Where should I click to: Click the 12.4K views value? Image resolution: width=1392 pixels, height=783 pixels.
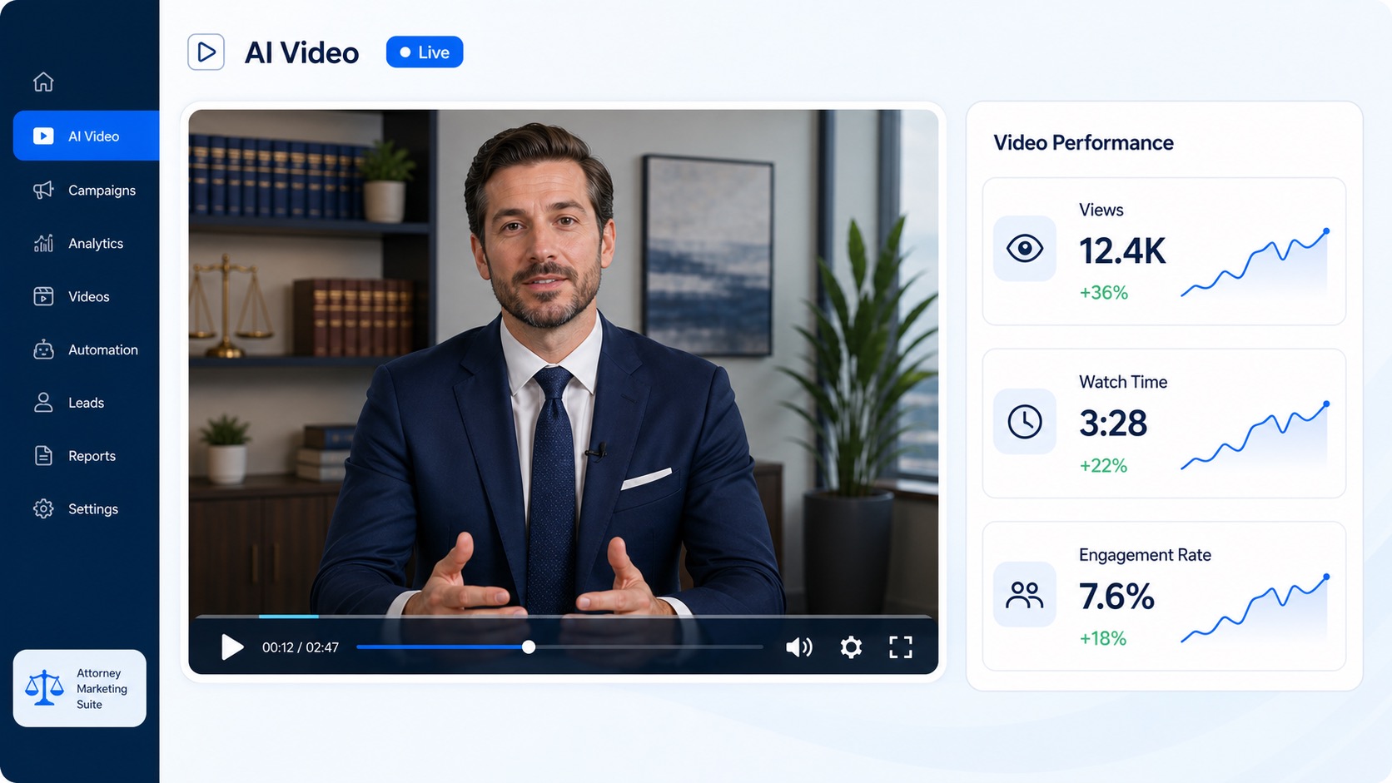point(1122,250)
